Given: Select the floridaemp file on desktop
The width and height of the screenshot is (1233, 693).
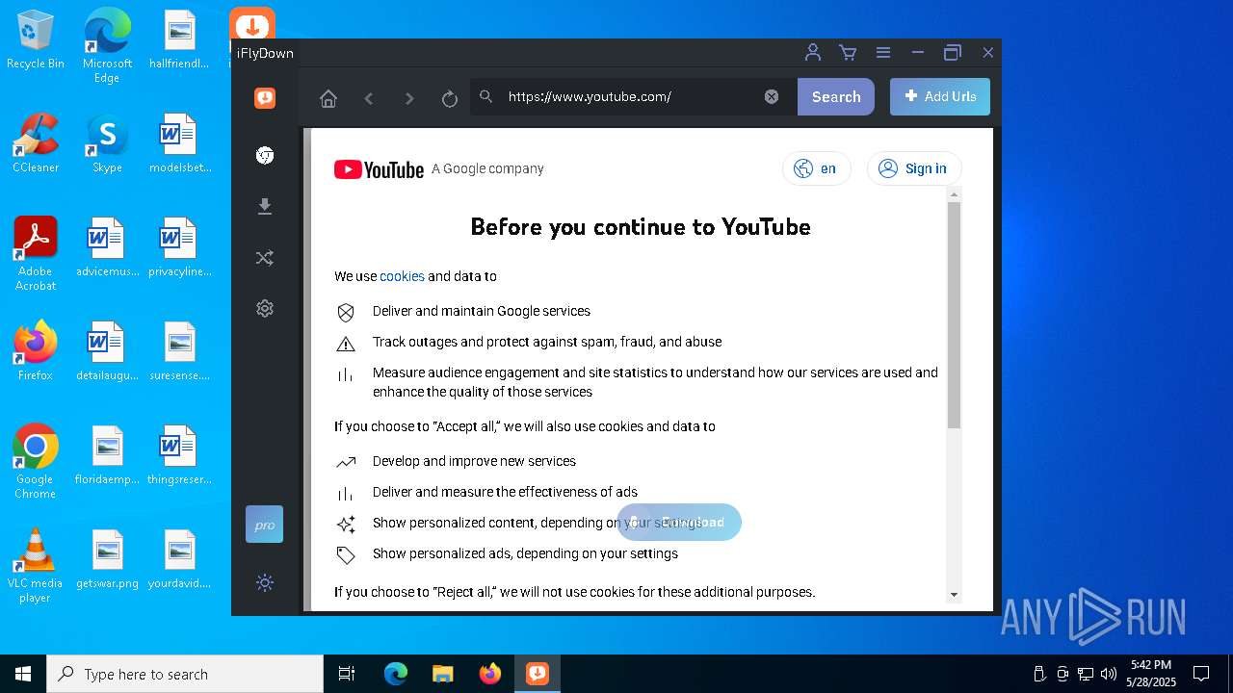Looking at the screenshot, I should click(107, 455).
